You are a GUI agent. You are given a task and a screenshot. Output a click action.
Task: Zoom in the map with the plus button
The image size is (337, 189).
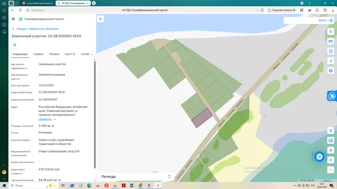[x=331, y=160]
